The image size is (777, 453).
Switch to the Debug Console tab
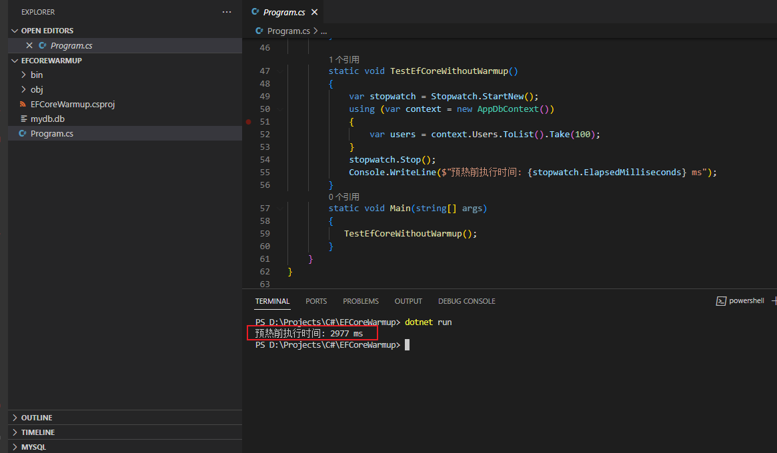(466, 301)
